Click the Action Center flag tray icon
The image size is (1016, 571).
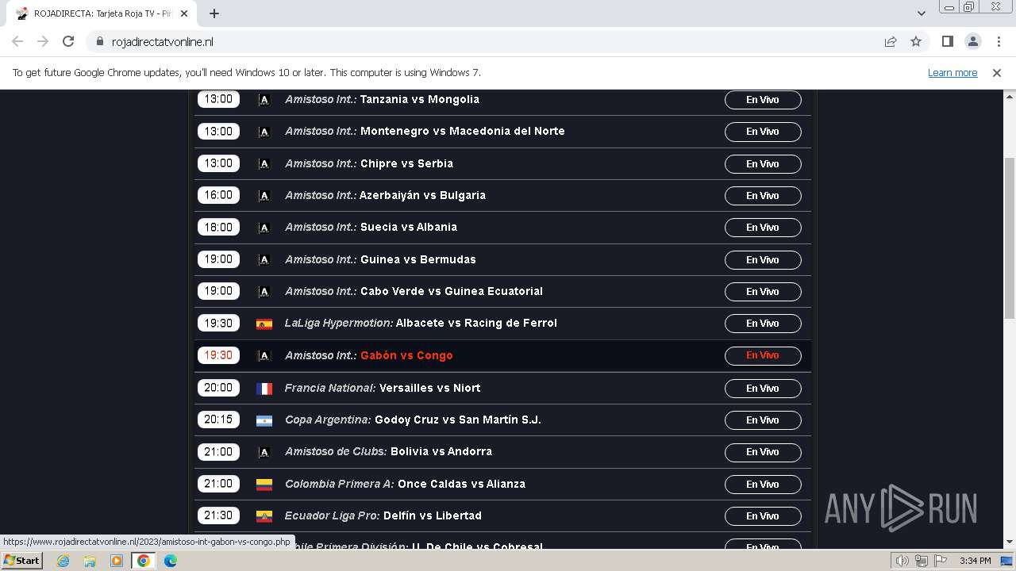(x=941, y=561)
